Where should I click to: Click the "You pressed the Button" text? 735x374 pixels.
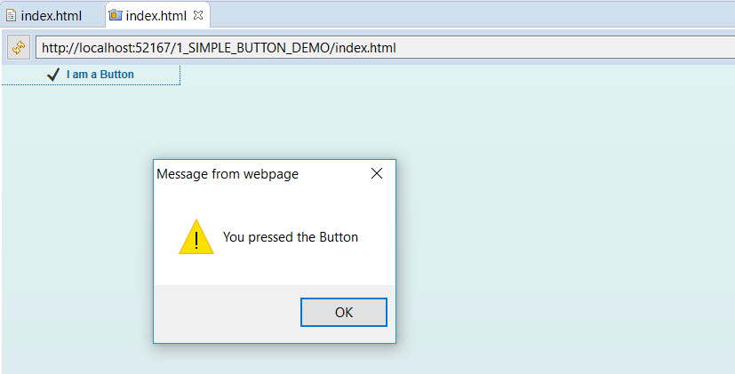coord(291,237)
